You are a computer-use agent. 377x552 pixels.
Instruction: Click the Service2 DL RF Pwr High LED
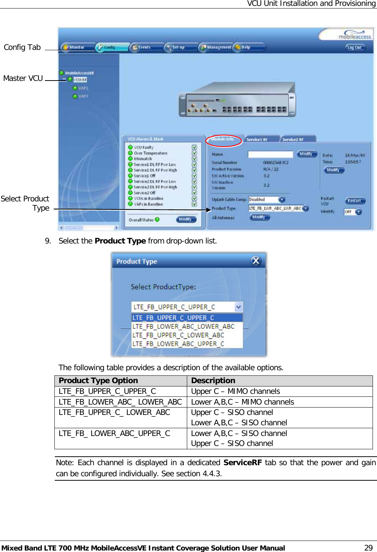[130, 187]
